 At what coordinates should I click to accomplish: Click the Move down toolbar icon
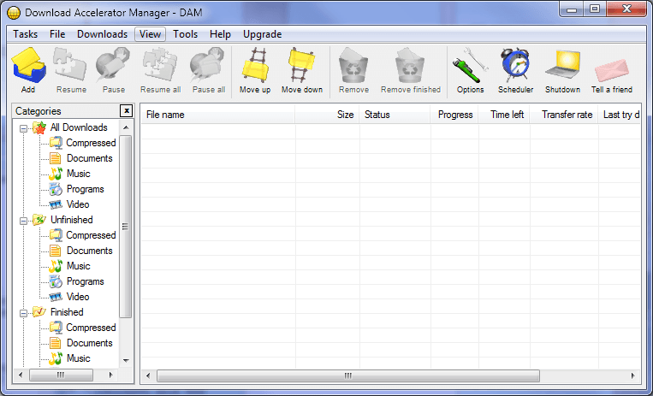coord(301,64)
